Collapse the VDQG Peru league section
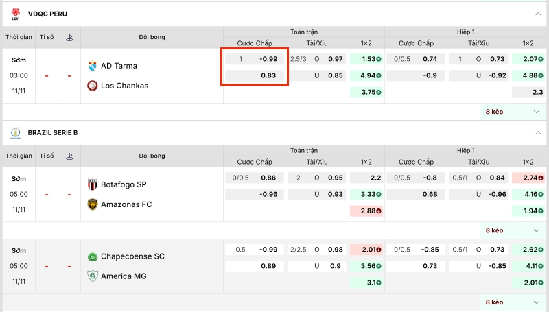This screenshot has height=312, width=549. pos(537,14)
